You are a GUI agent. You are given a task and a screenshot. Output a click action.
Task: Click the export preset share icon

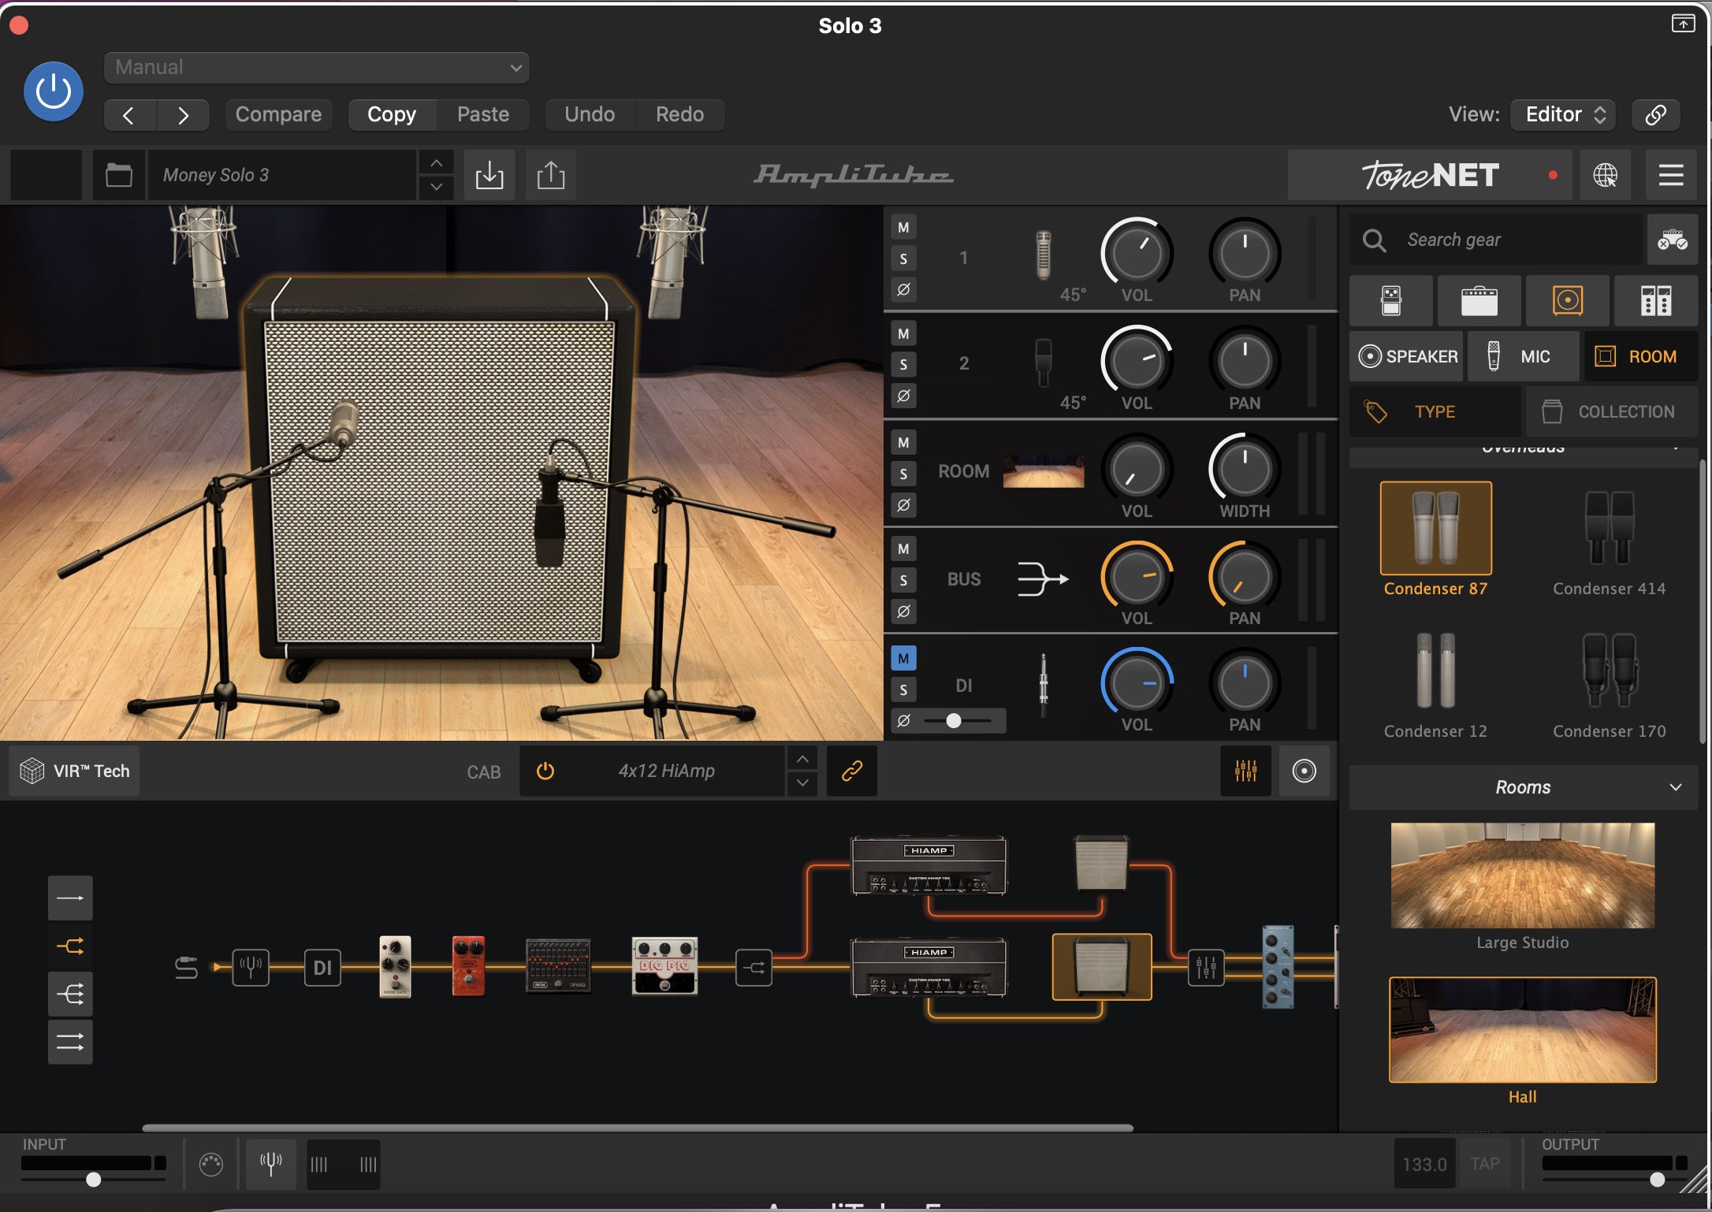[x=551, y=175]
